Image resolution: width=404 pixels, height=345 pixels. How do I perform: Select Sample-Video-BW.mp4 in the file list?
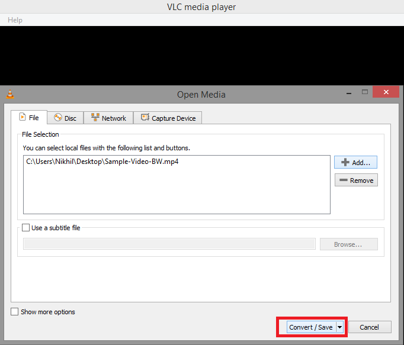tap(102, 162)
